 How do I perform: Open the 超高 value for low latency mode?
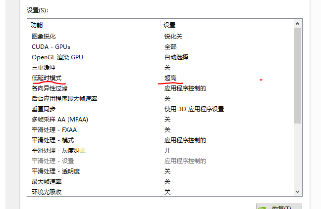[170, 78]
